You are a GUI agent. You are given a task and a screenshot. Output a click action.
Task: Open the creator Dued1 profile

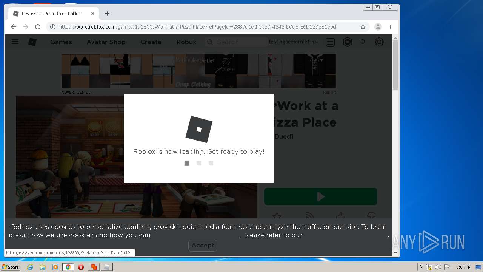pyautogui.click(x=284, y=136)
